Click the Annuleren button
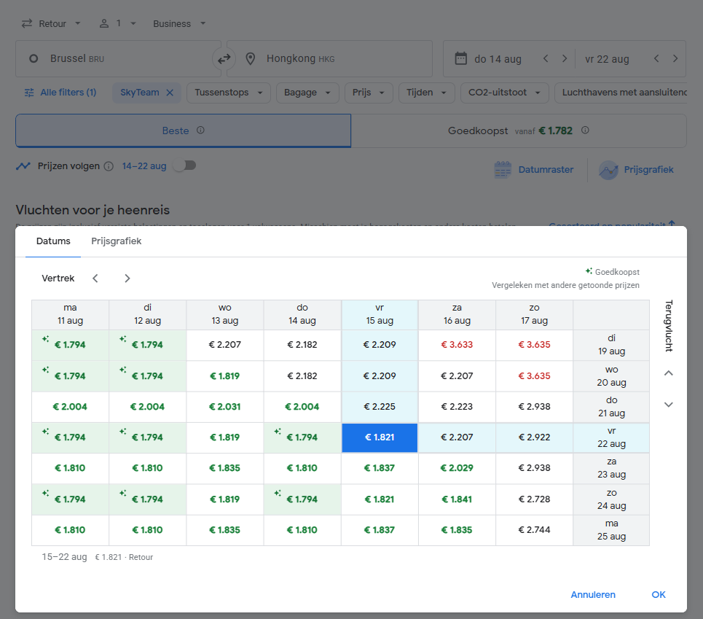703x619 pixels. click(x=593, y=595)
